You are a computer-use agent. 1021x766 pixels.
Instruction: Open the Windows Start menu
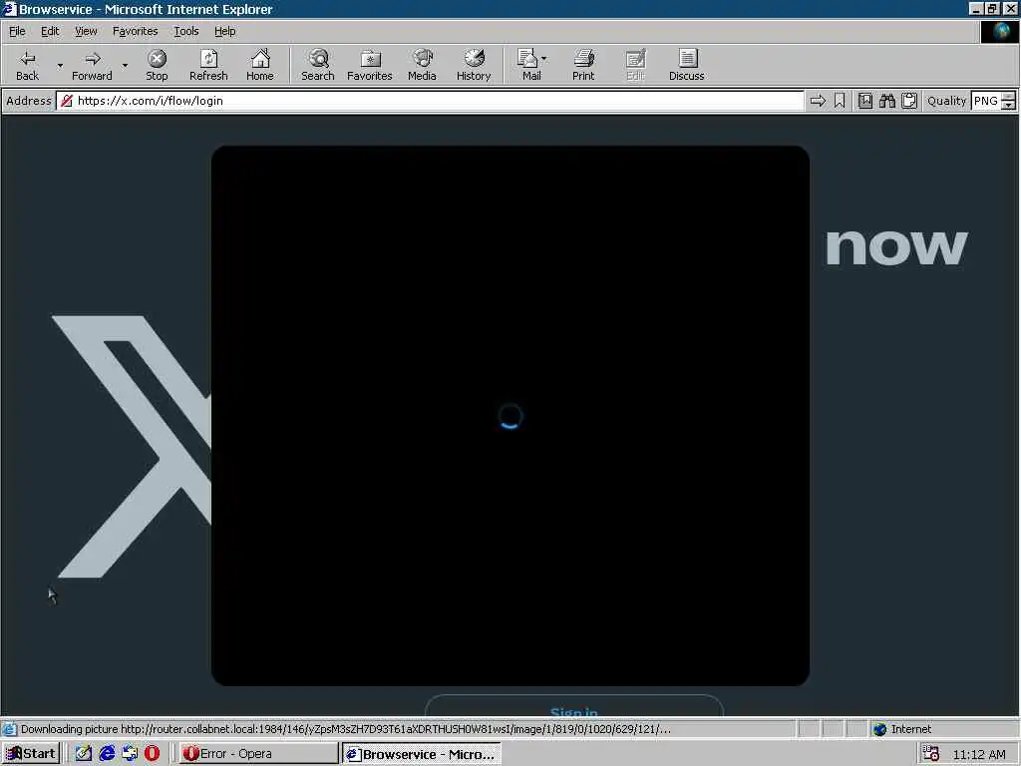(31, 754)
